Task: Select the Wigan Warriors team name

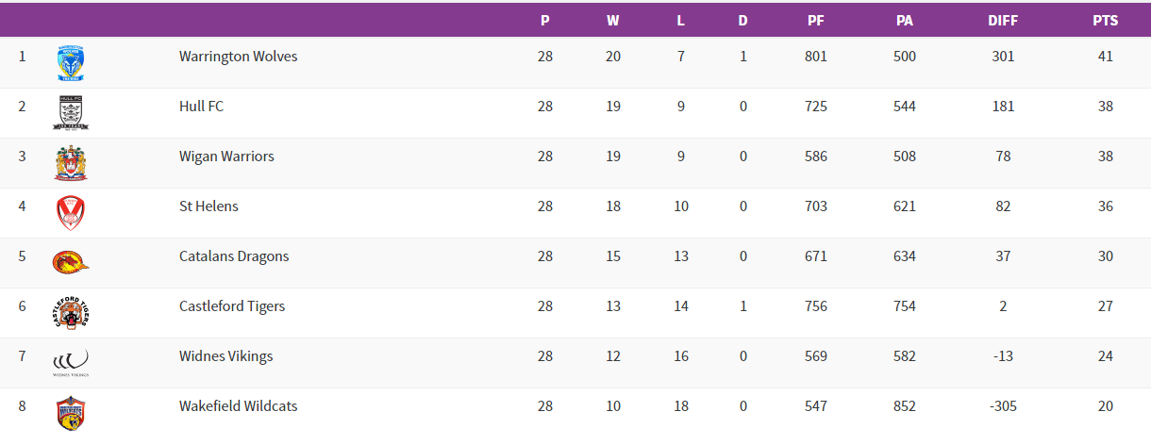Action: 226,157
